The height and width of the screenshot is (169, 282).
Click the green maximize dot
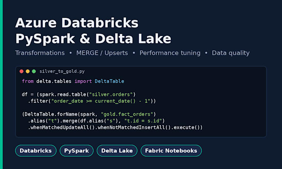[34, 71]
